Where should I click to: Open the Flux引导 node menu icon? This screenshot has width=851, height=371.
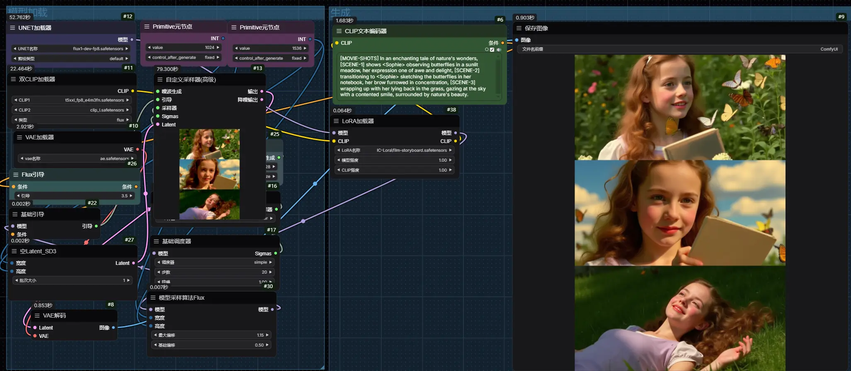tap(16, 175)
